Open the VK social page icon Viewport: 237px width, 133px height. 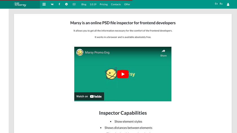click(52, 4)
